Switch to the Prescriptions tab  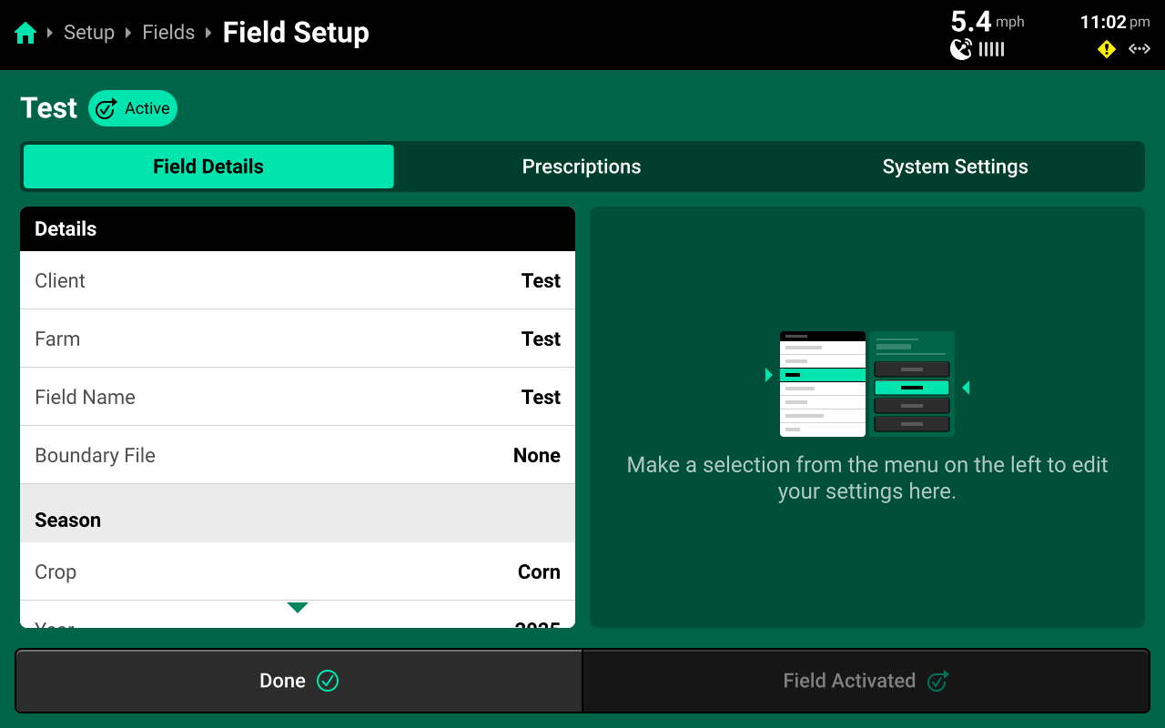(582, 167)
